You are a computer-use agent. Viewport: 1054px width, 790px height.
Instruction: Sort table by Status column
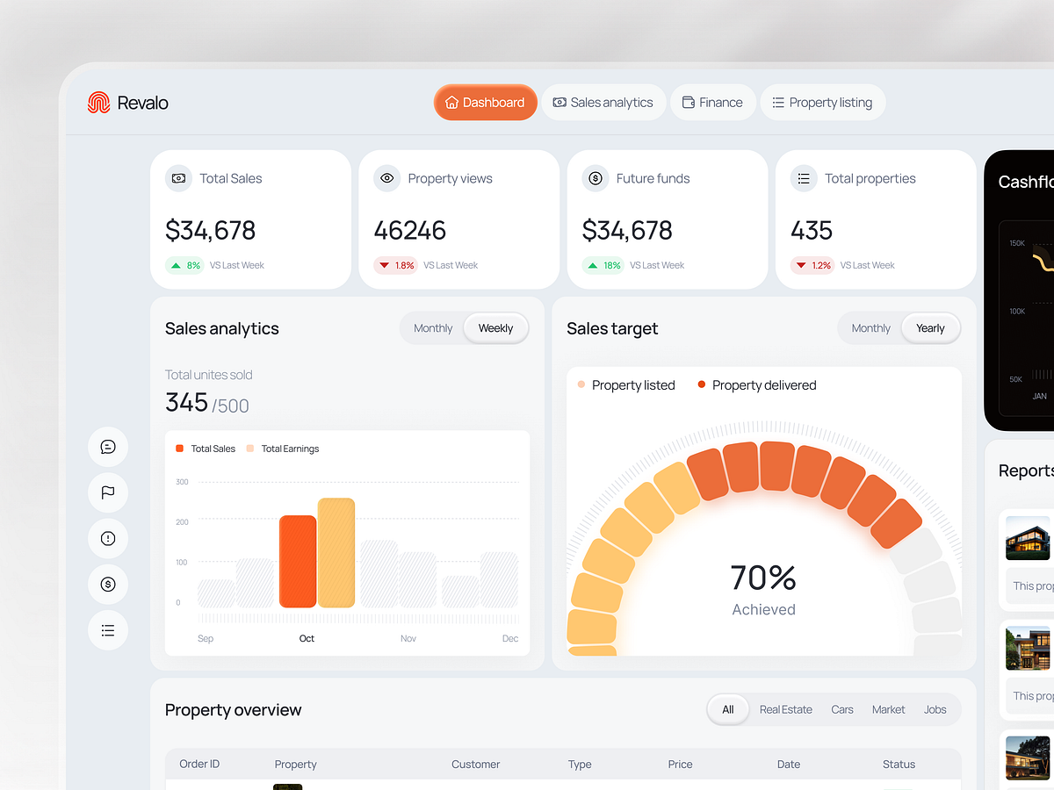[x=899, y=764]
